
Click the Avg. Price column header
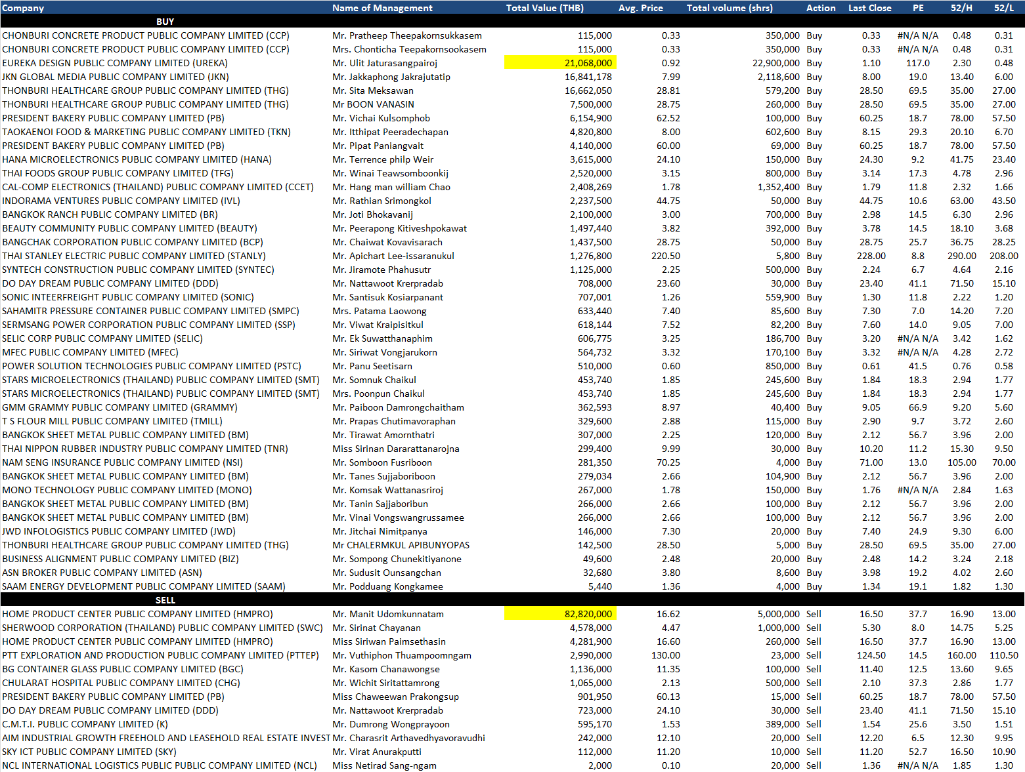tap(640, 8)
